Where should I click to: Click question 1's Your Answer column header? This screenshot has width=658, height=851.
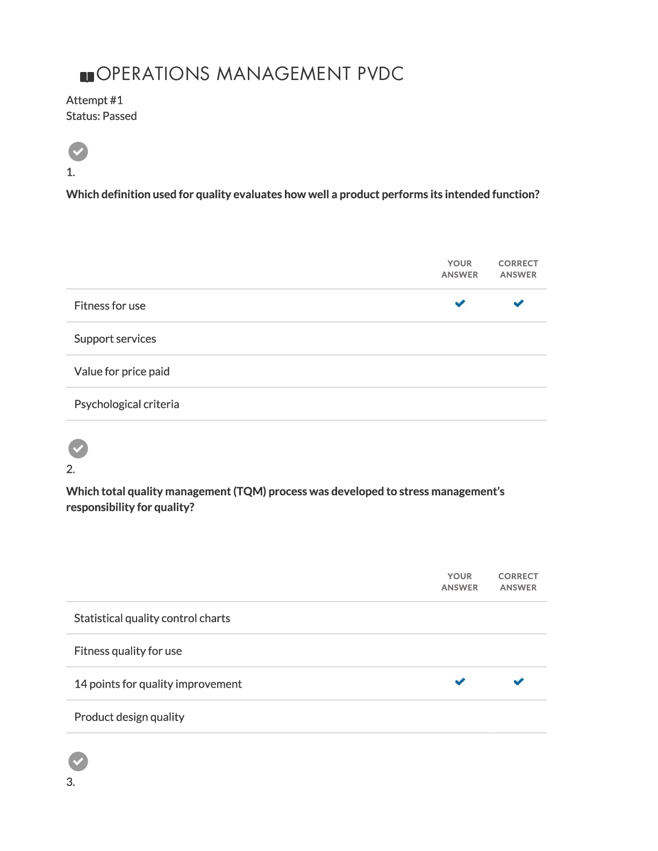point(460,269)
